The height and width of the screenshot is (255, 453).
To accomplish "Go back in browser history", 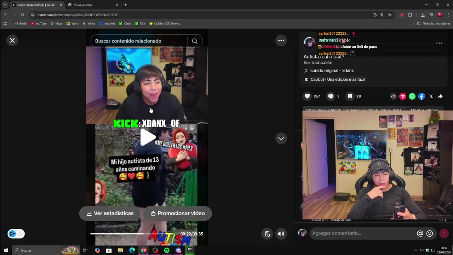I will click(5, 15).
